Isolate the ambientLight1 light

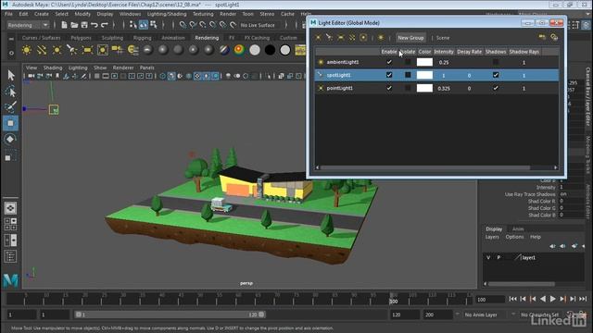[408, 62]
